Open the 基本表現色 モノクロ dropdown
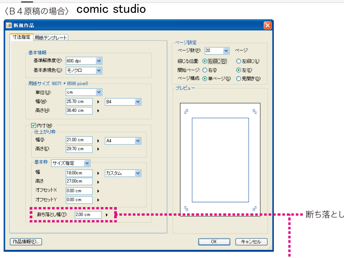 [98, 71]
